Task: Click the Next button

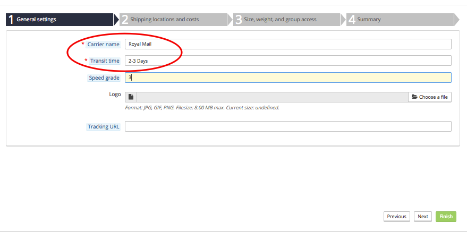Action: [x=423, y=217]
